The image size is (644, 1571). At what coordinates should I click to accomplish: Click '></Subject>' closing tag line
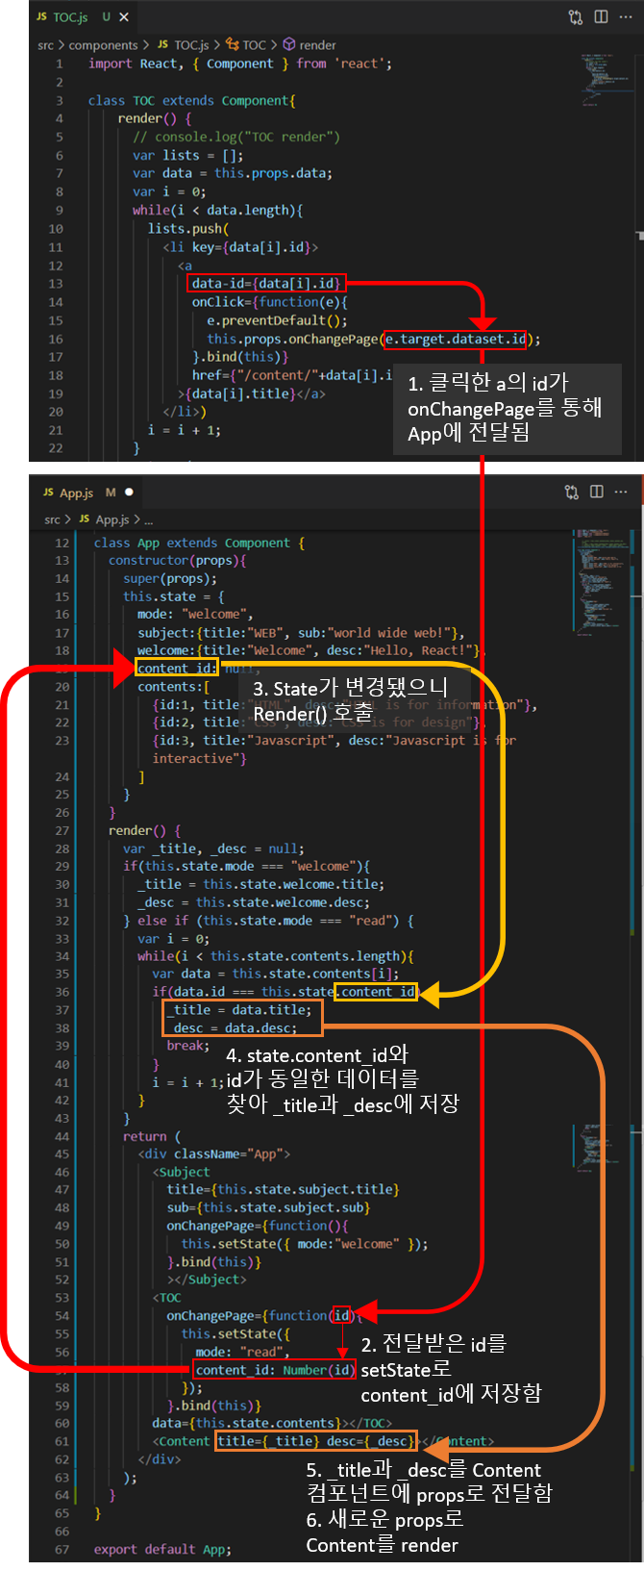click(207, 1280)
